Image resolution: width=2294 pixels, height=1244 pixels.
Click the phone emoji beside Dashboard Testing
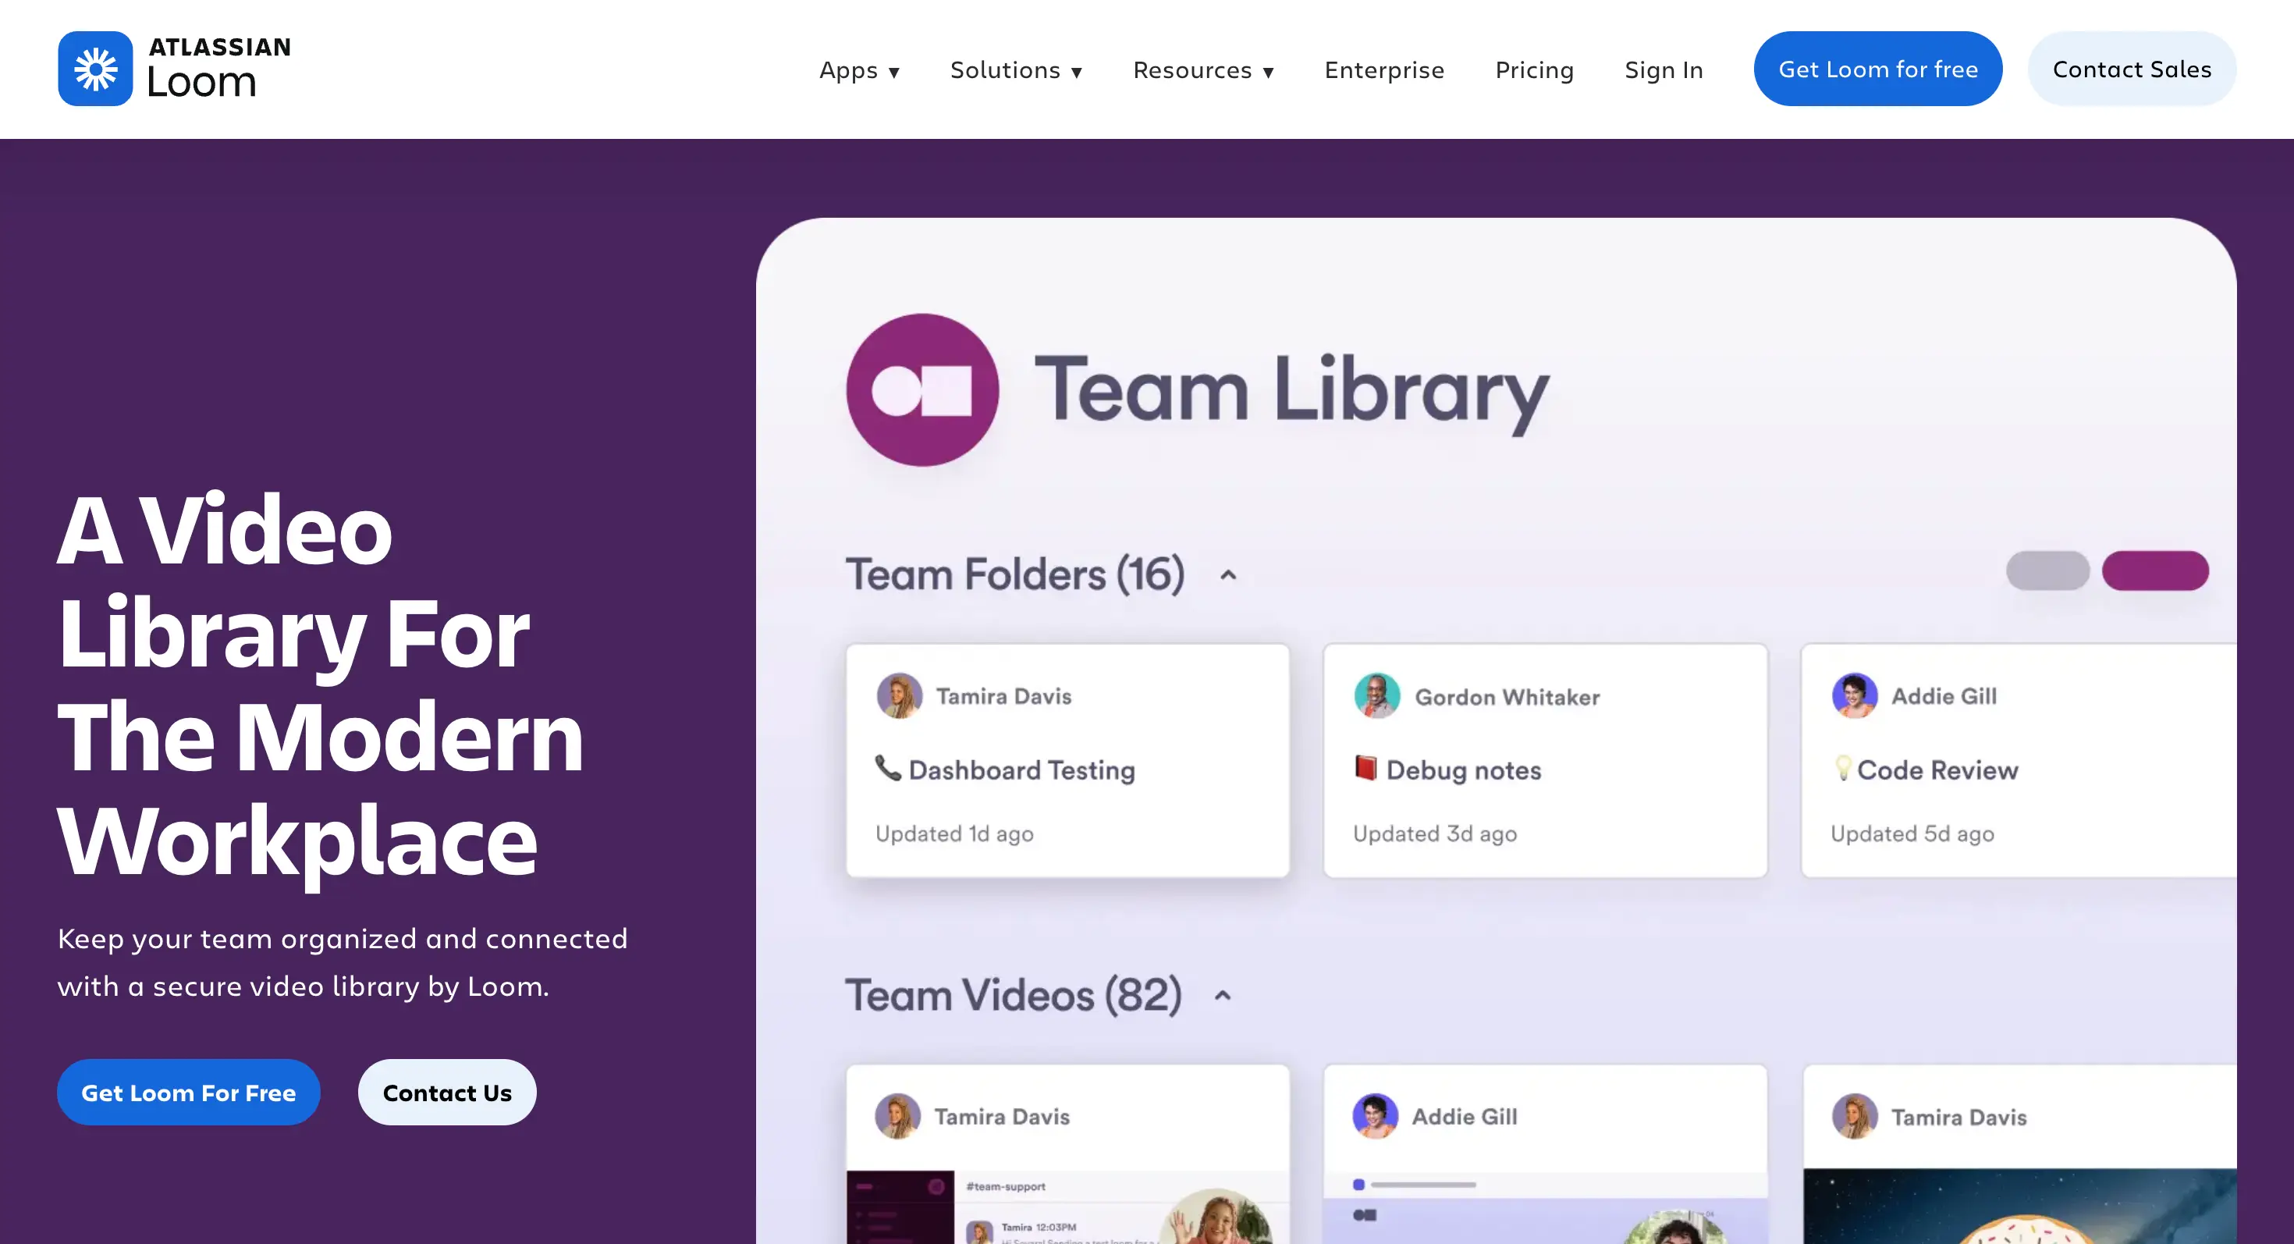pos(888,768)
